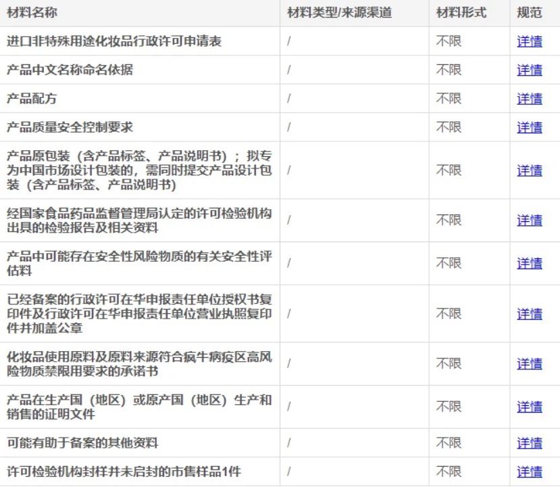Screen dimensions: 560x487
Task: Select the 产品配方 material name text
Action: pos(32,99)
